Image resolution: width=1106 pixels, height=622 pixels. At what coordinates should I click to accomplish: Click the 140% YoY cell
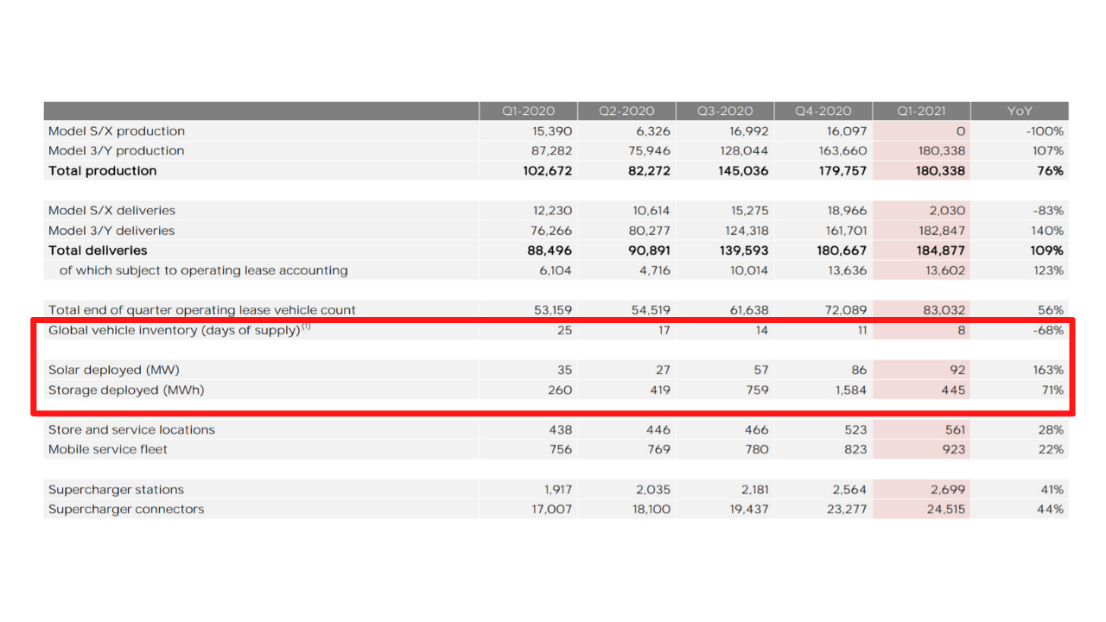tap(1048, 231)
